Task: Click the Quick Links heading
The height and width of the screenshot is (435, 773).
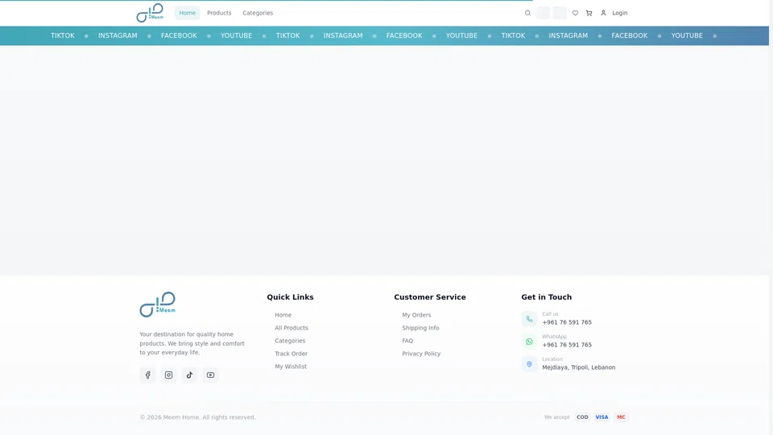Action: click(290, 297)
